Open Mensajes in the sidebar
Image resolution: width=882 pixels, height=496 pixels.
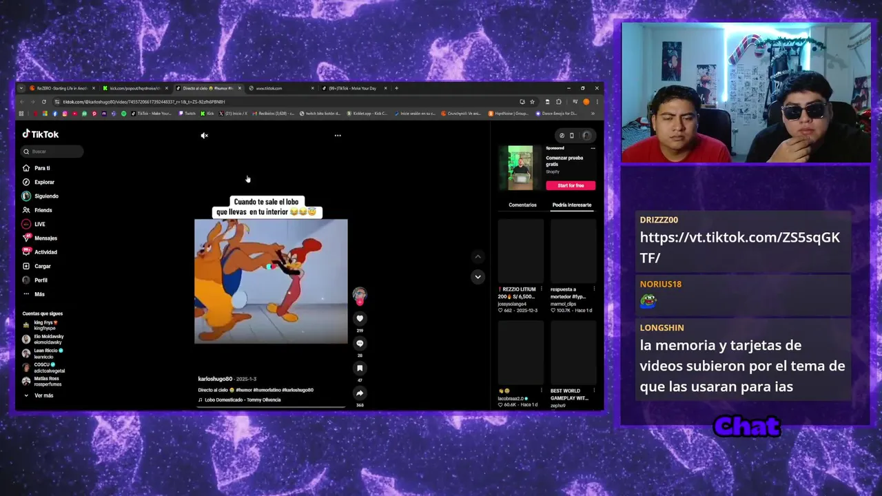pos(39,238)
